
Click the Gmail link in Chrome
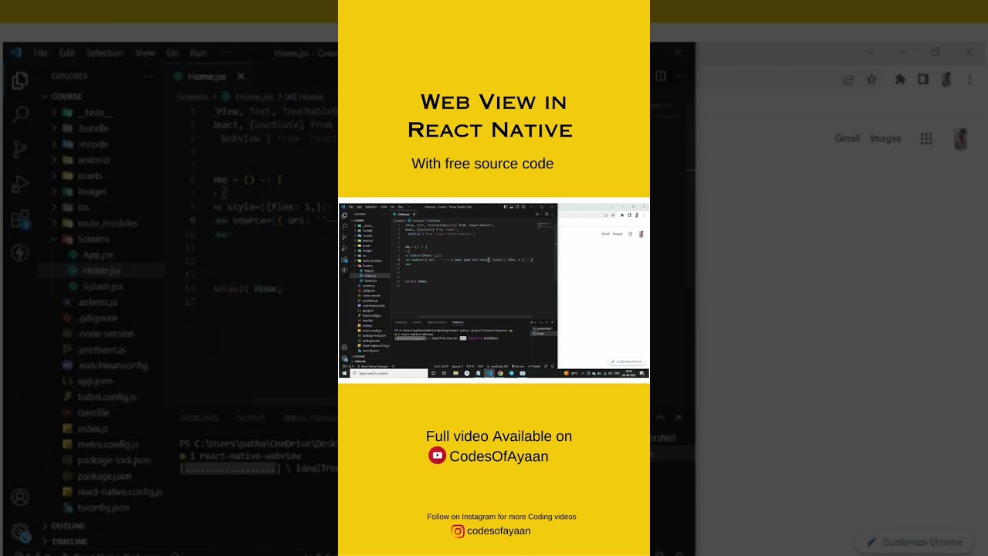click(x=606, y=234)
